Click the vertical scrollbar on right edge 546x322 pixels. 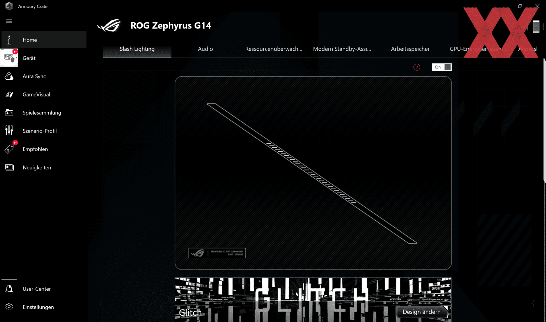click(544, 120)
